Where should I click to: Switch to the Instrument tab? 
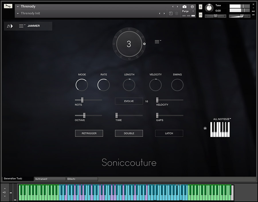50,179
